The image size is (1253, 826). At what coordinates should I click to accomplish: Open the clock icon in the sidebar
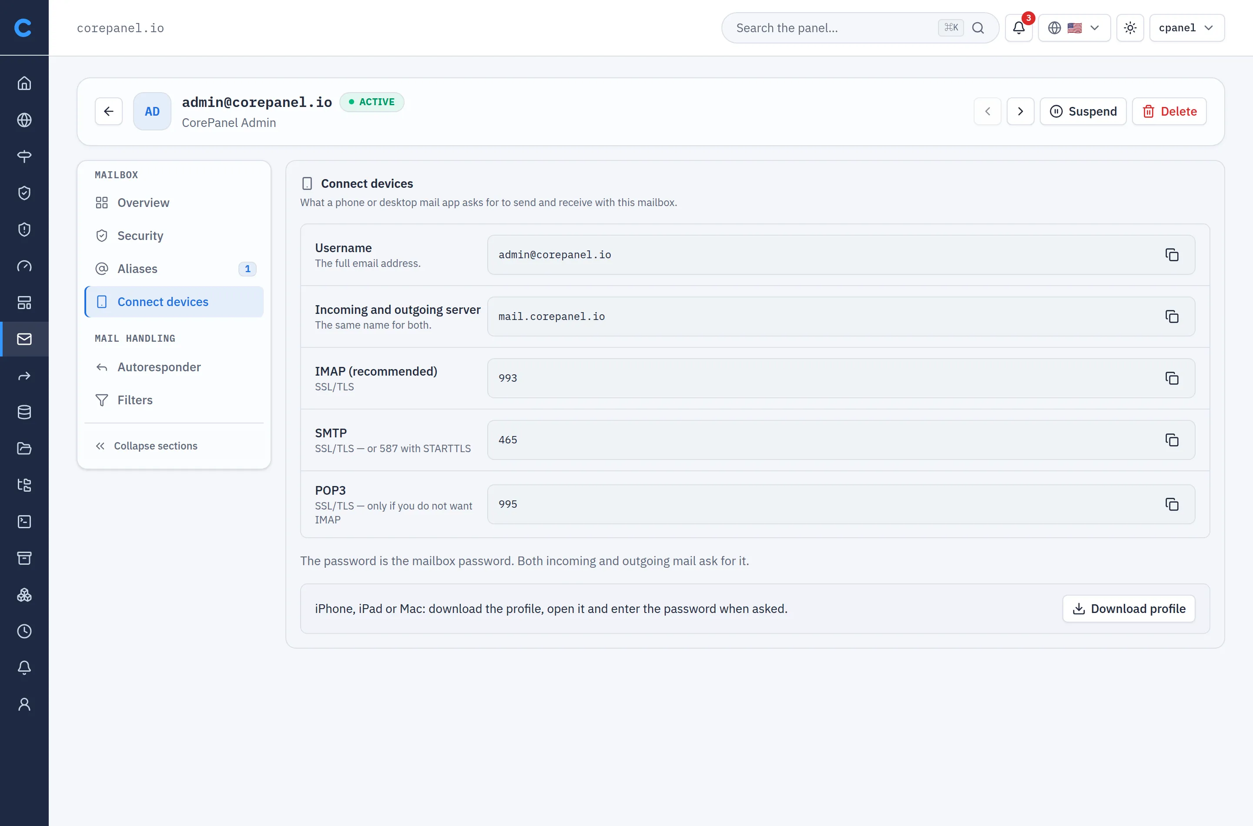24,631
